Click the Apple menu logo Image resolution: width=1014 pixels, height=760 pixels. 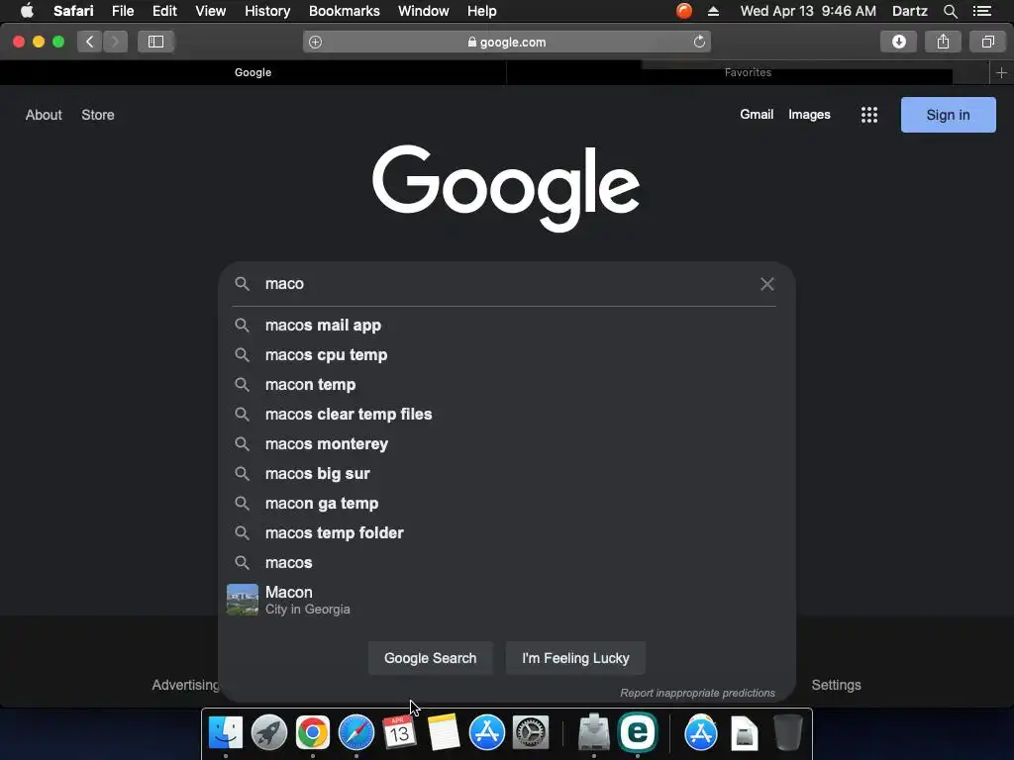click(x=27, y=11)
